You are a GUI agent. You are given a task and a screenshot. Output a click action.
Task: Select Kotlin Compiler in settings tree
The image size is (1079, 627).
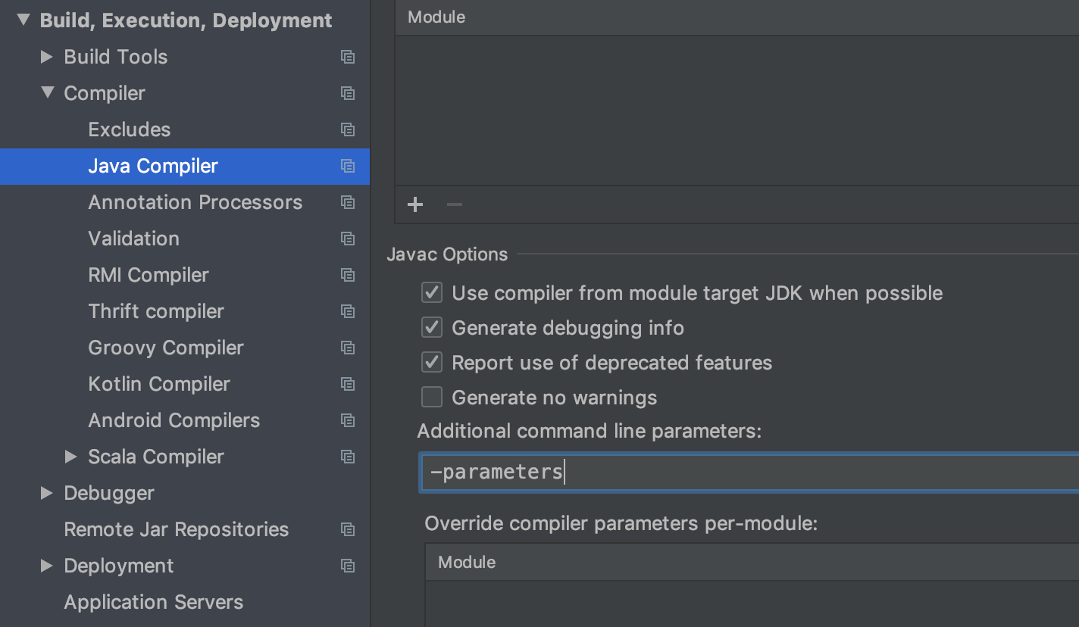coord(159,384)
